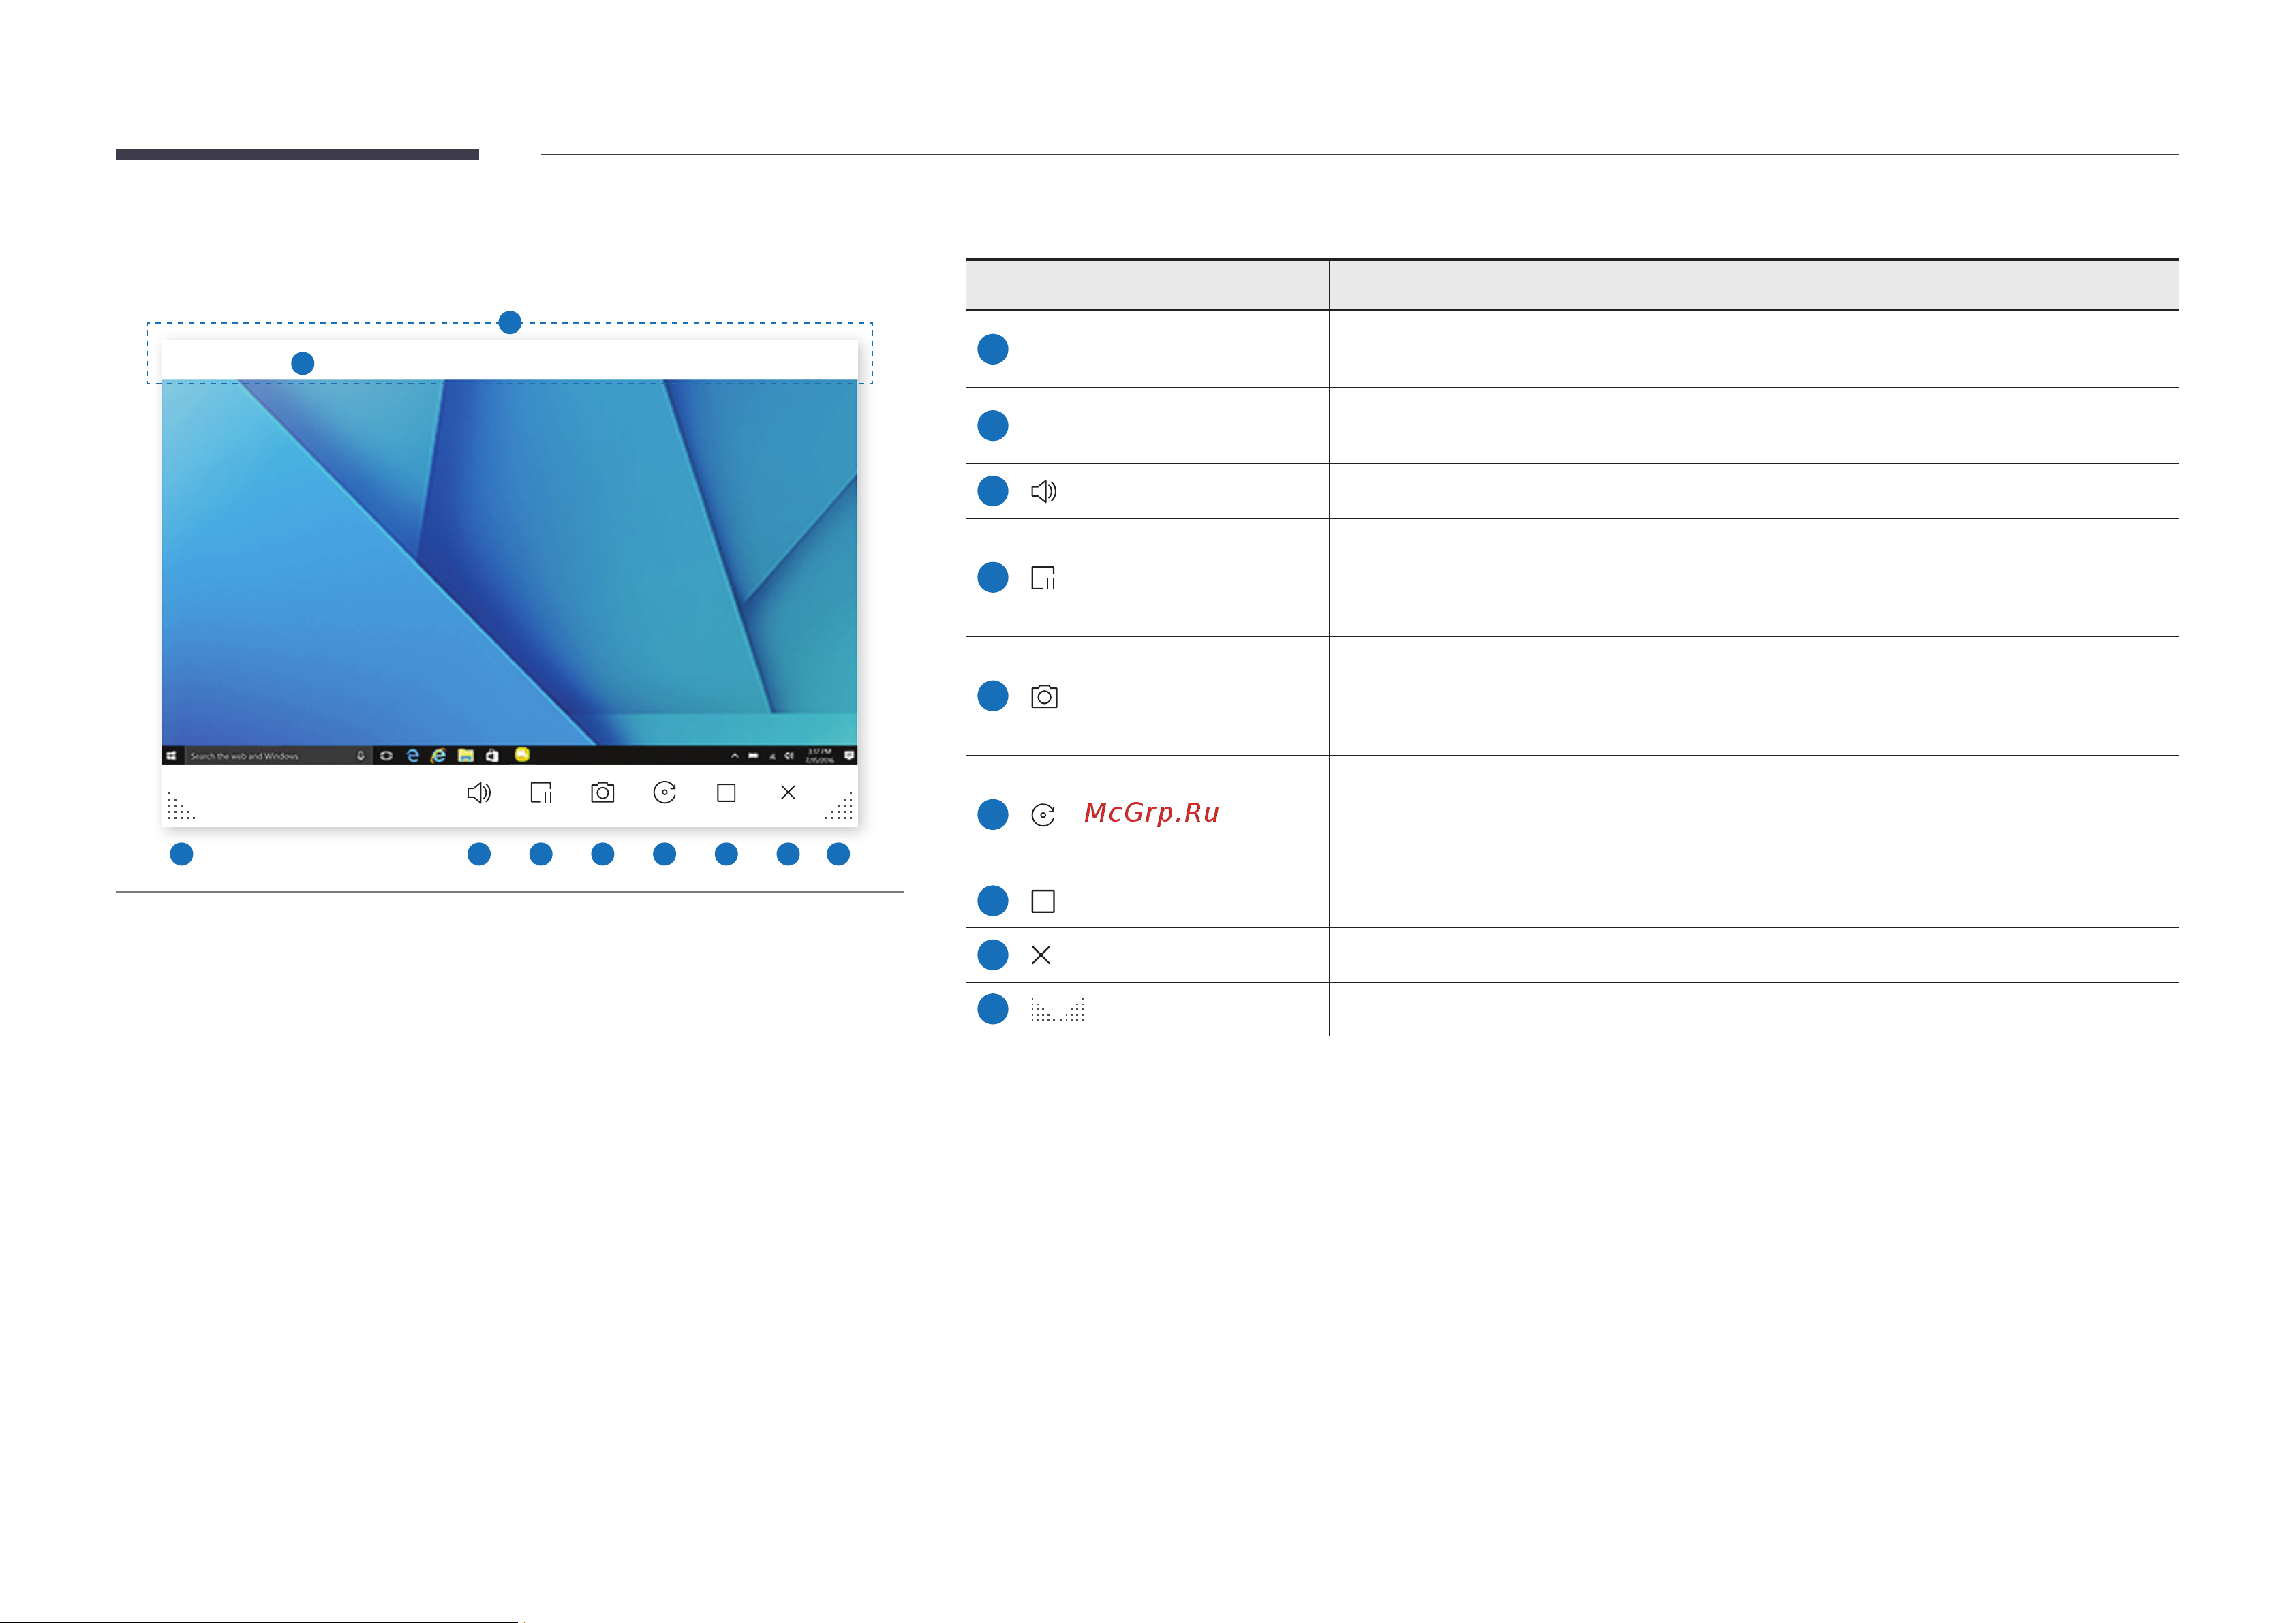The image size is (2296, 1623).
Task: Click the X close icon in the window toolbar
Action: [788, 793]
